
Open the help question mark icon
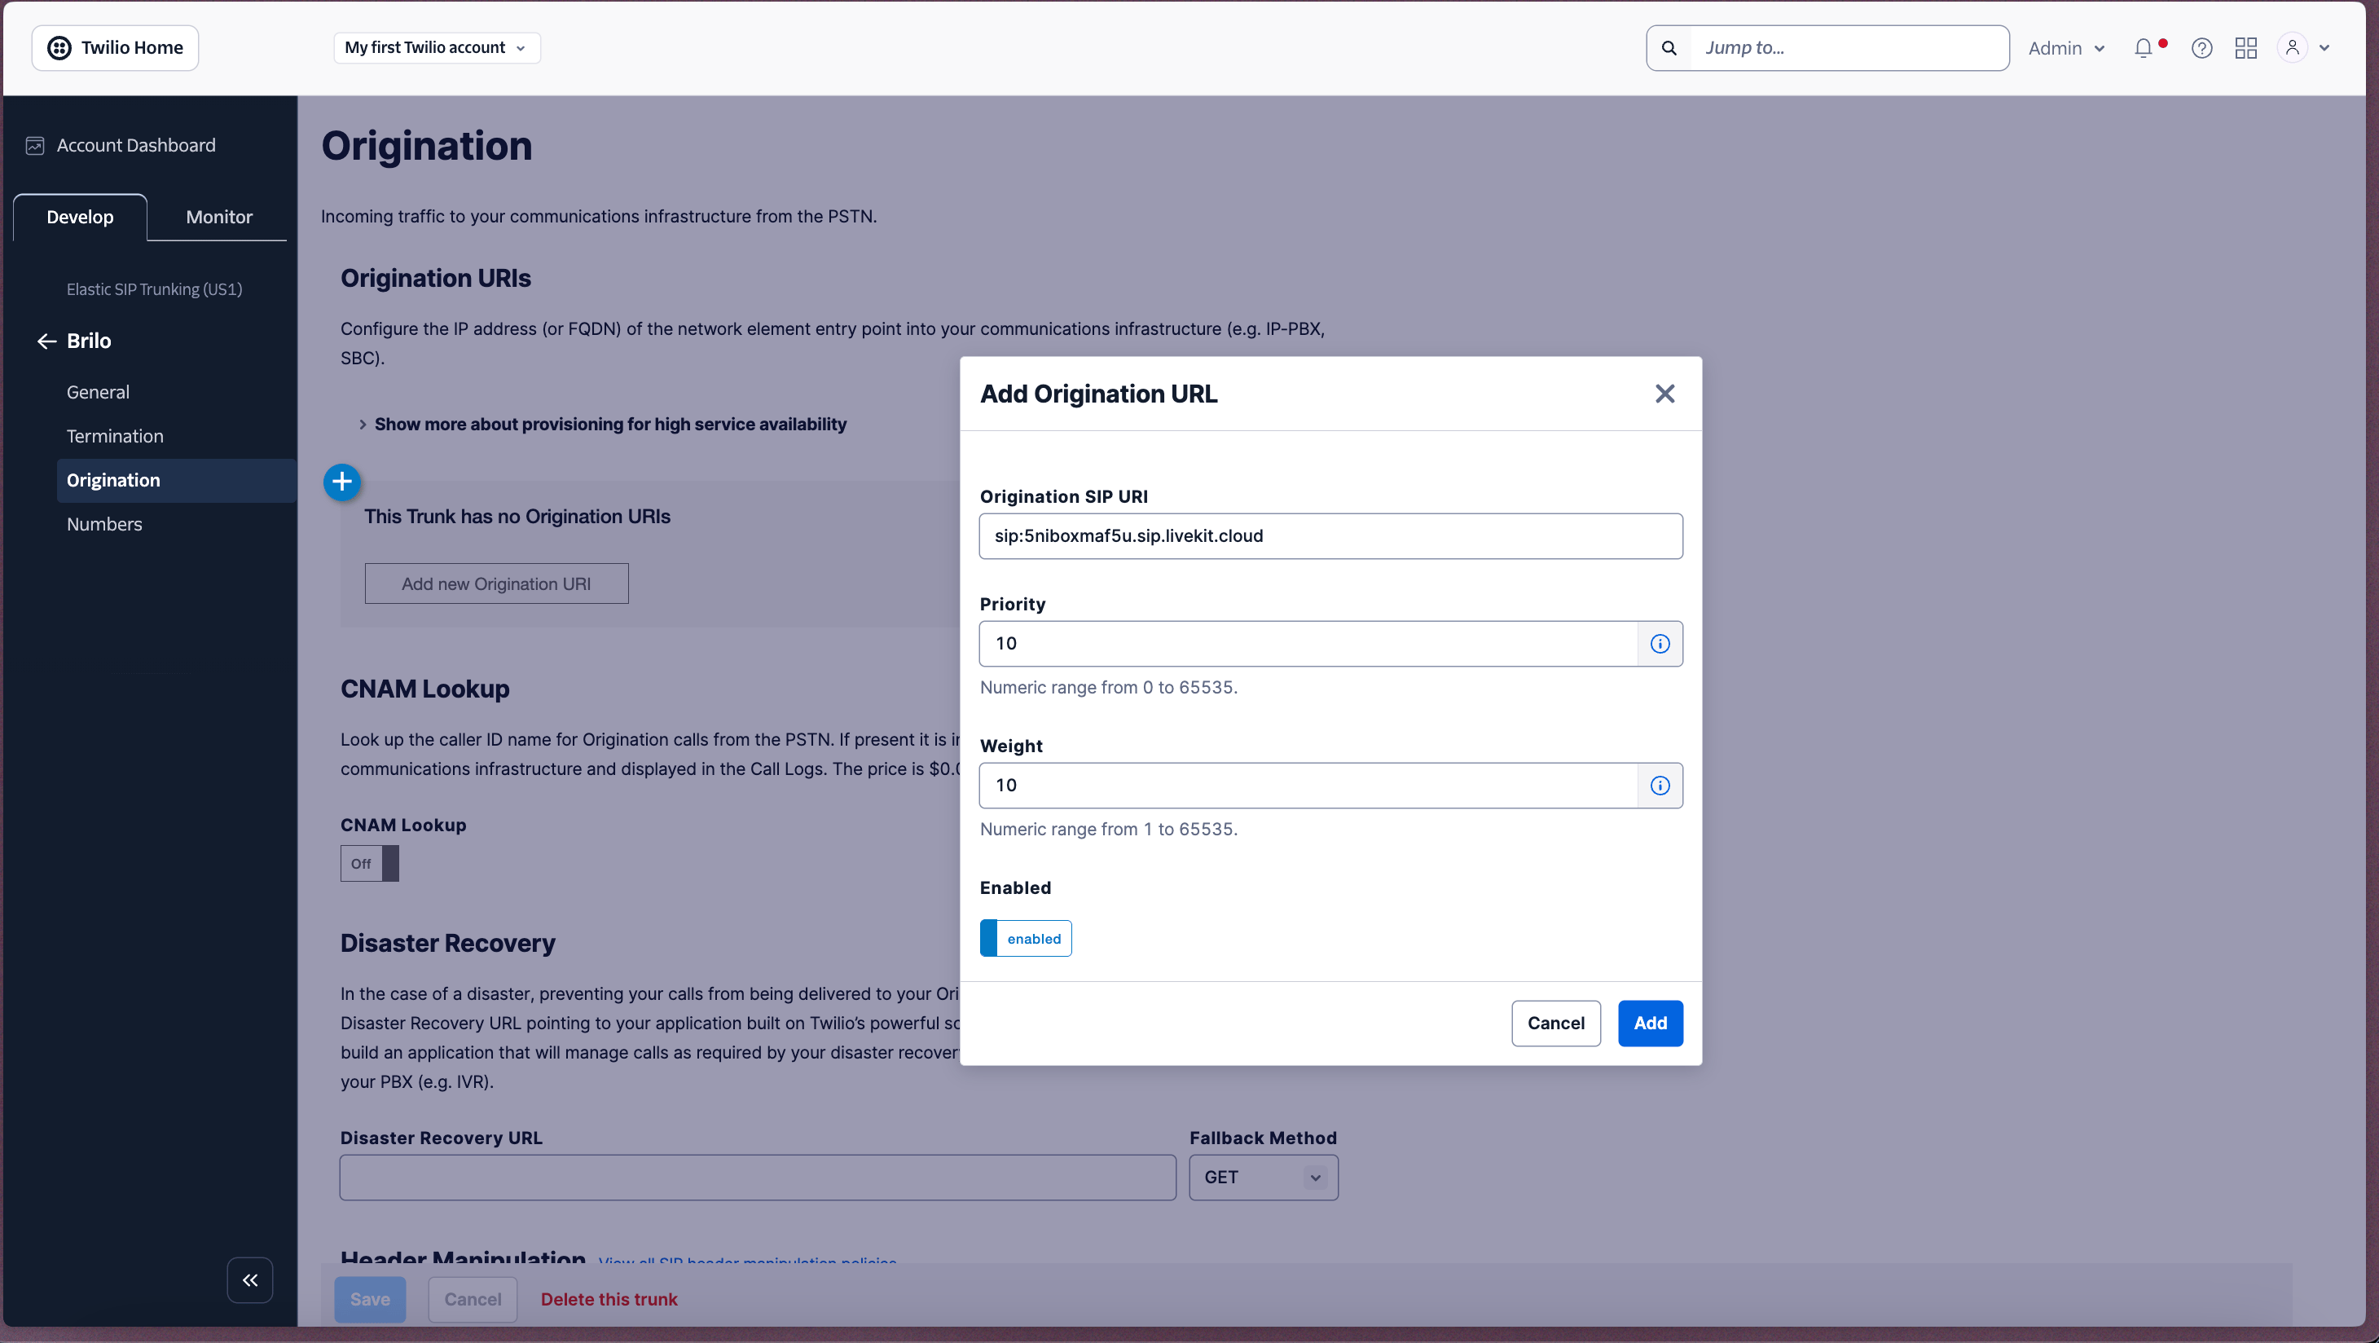tap(2201, 48)
